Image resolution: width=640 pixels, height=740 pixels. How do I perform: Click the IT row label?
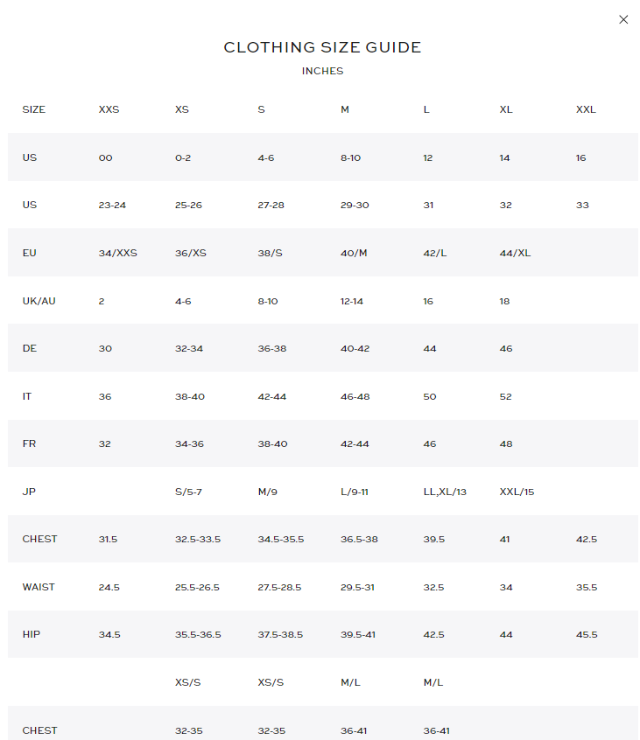tap(27, 396)
